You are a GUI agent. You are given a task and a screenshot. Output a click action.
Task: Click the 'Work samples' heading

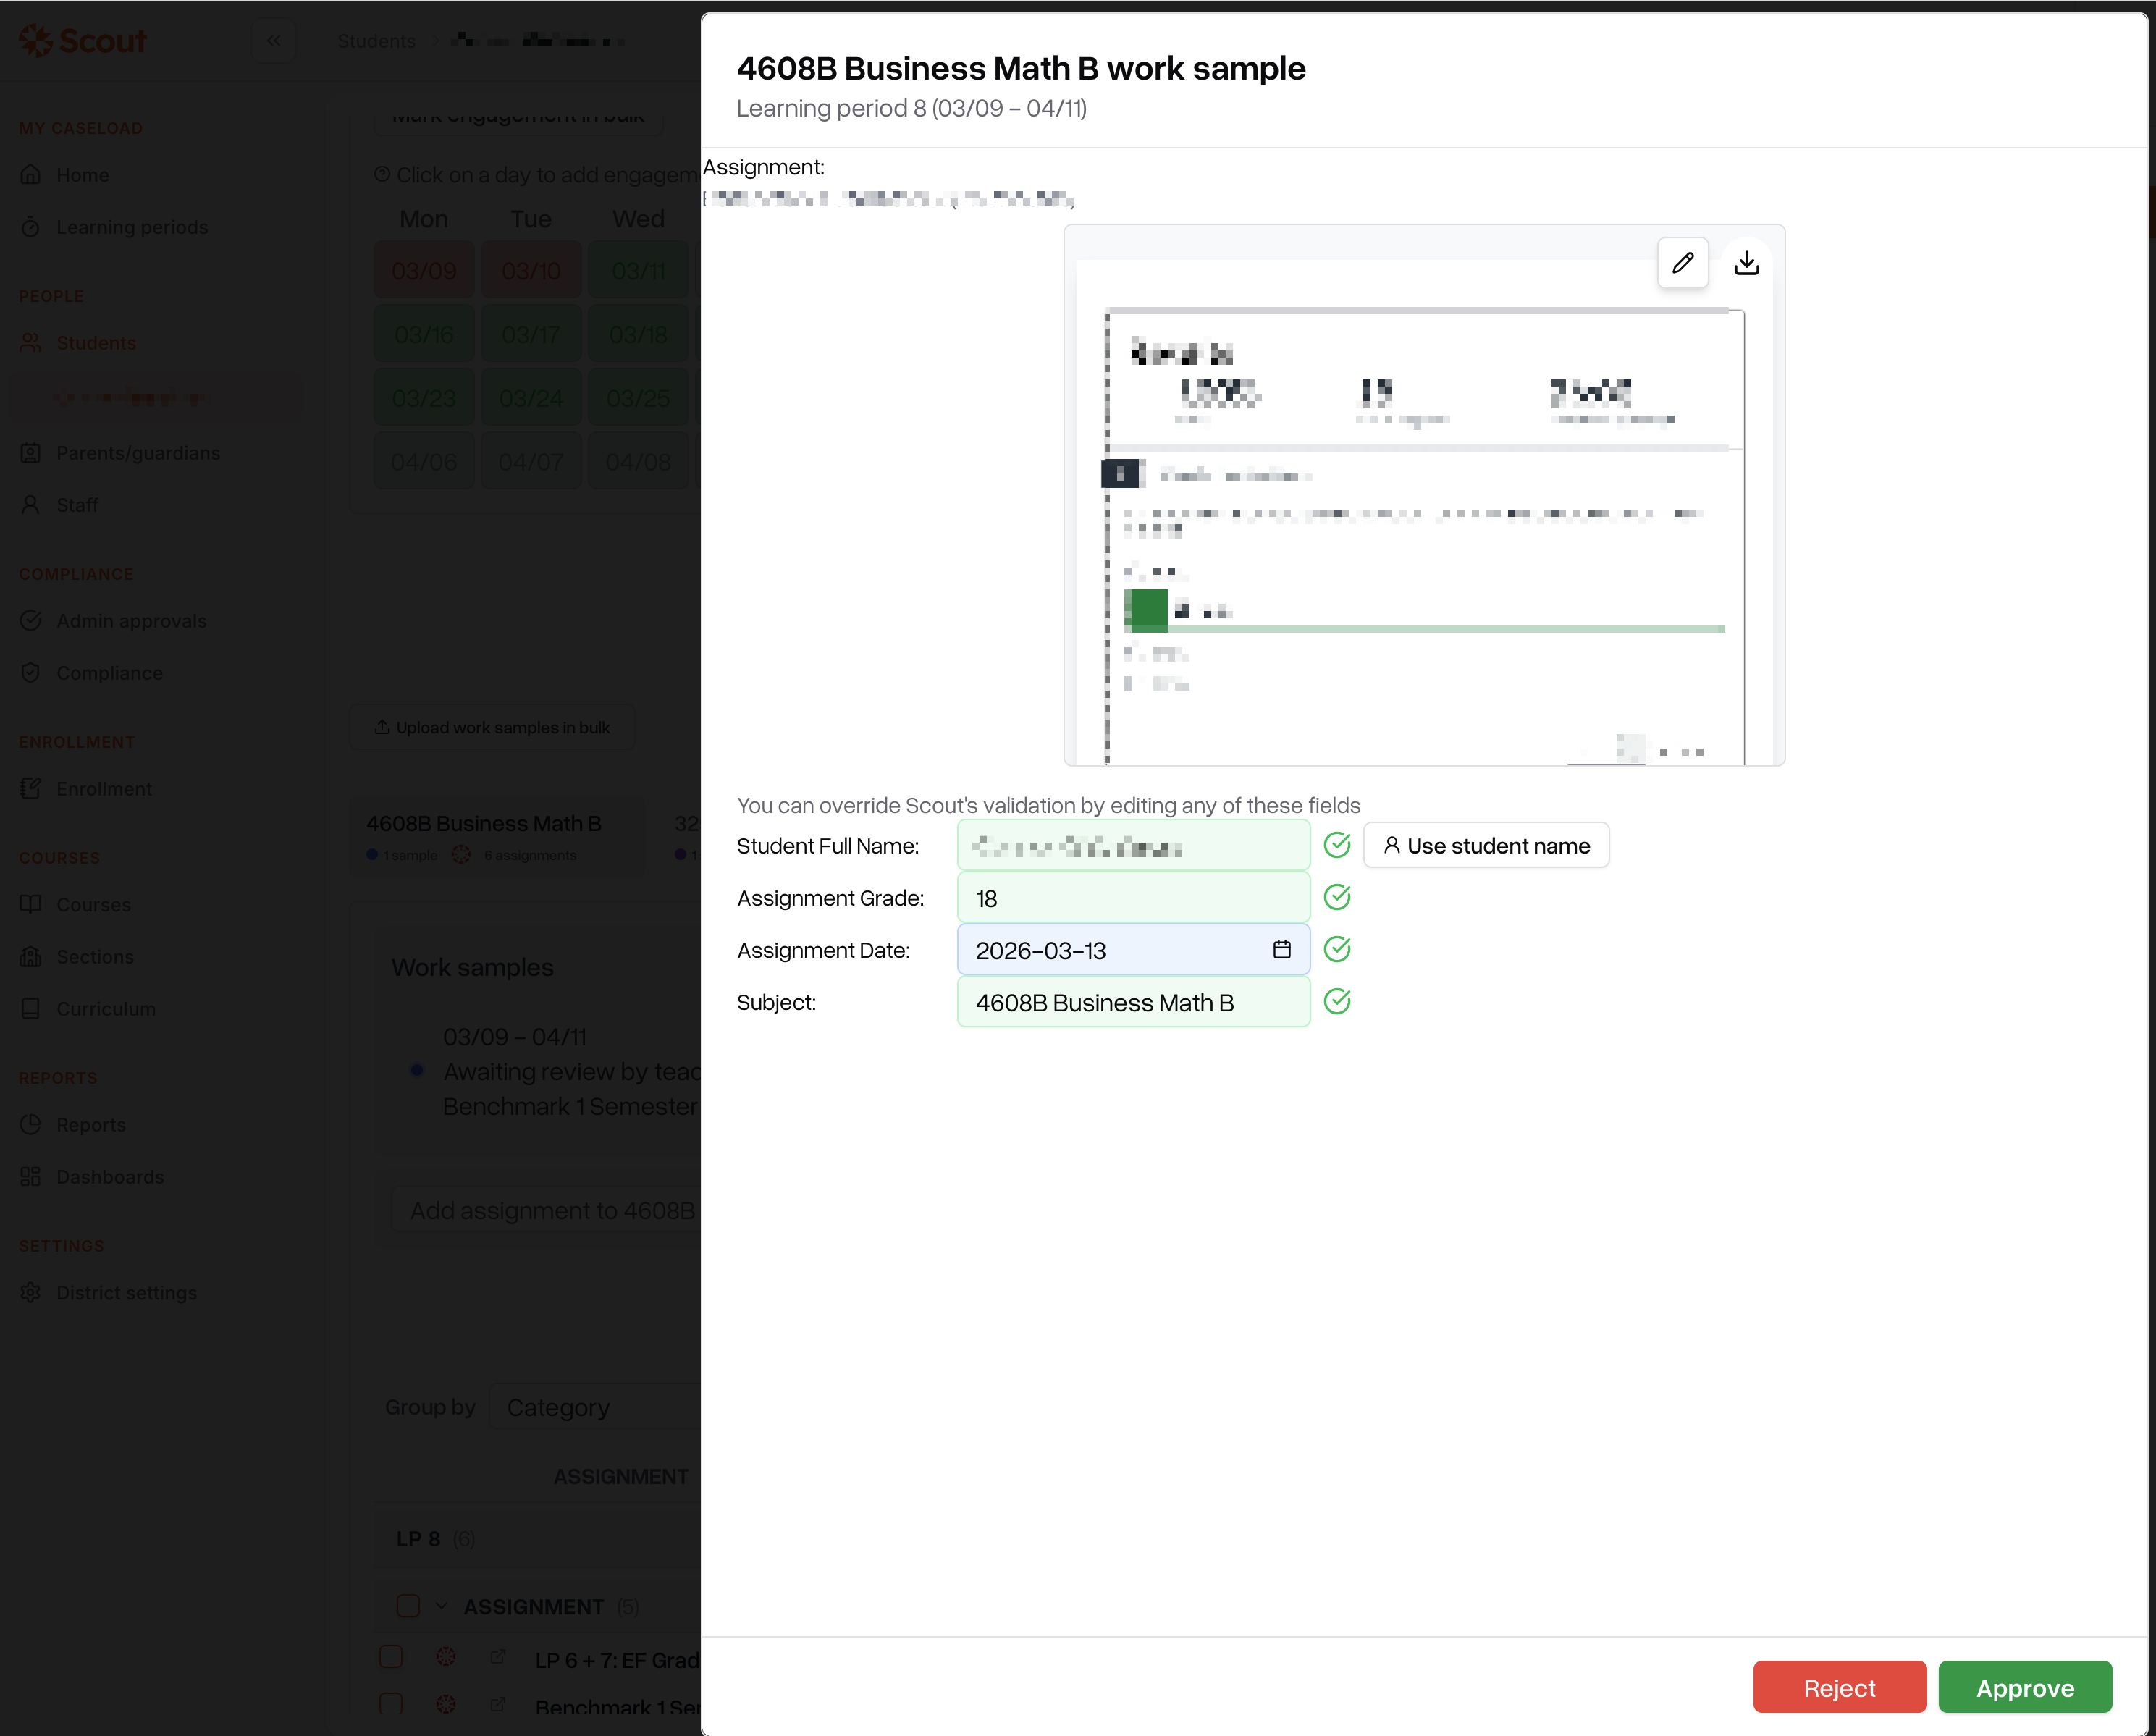472,967
